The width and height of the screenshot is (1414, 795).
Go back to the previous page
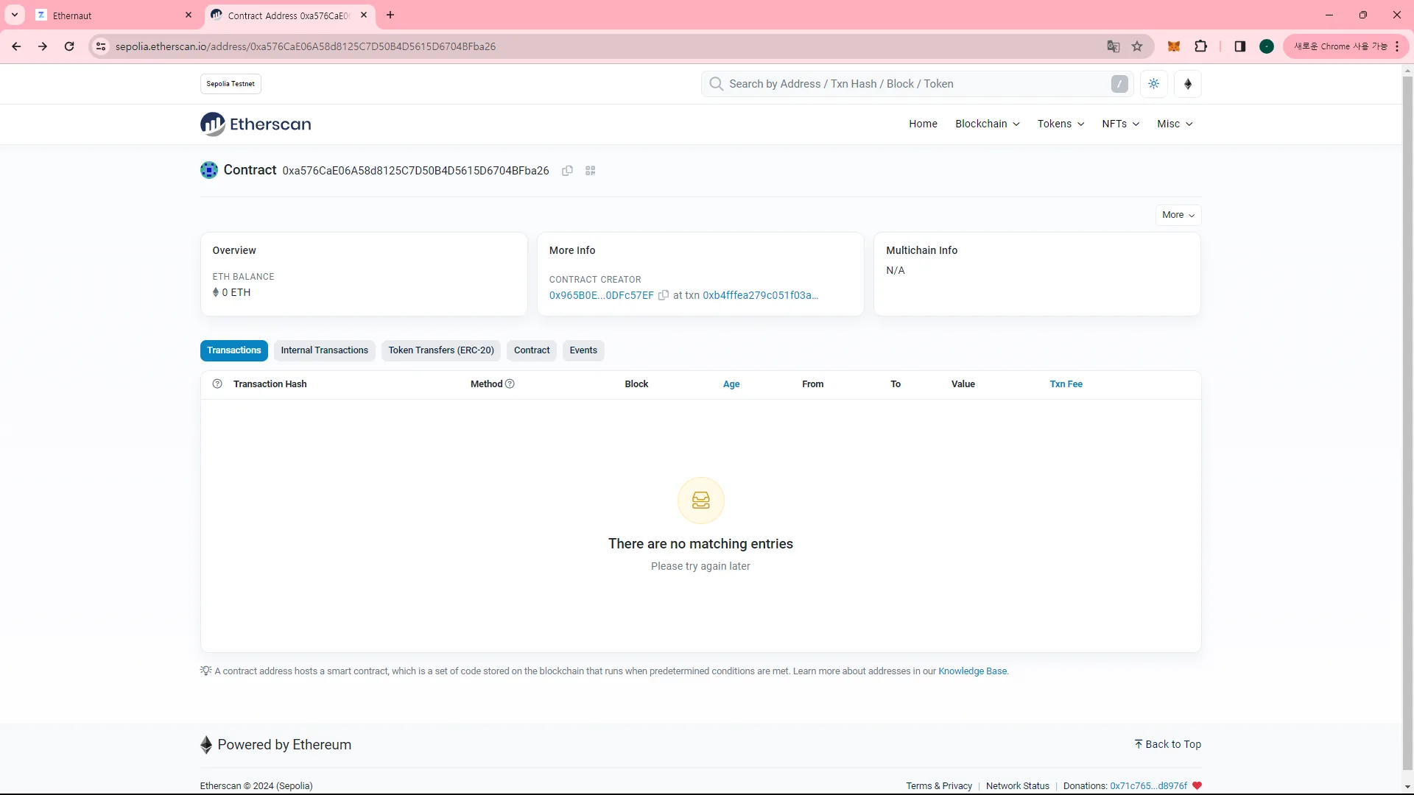click(16, 46)
